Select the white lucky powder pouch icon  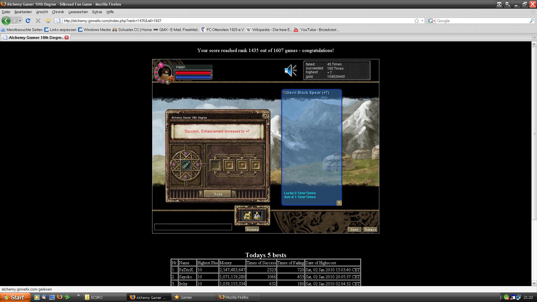click(x=257, y=215)
